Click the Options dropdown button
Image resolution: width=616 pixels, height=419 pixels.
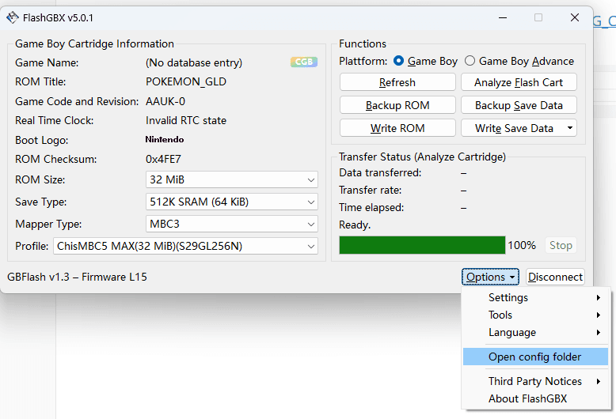click(x=490, y=277)
